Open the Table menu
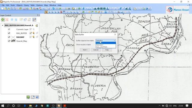The height and width of the screenshot is (108, 192). (32, 5)
